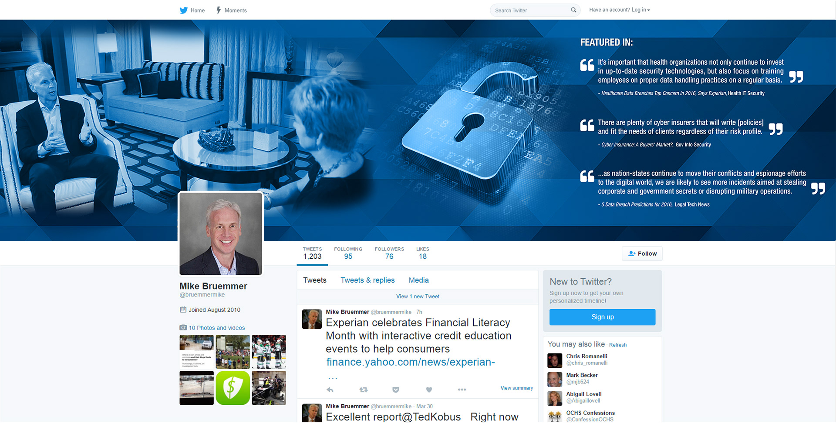836x423 pixels.
Task: Click the camera icon beside Photos and videos
Action: [x=183, y=327]
